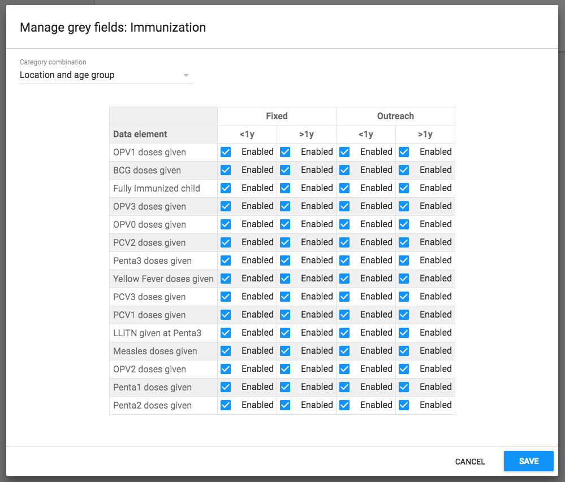Disable Fully Immunized child Fixed >1y checkbox
The width and height of the screenshot is (565, 482).
tap(285, 188)
